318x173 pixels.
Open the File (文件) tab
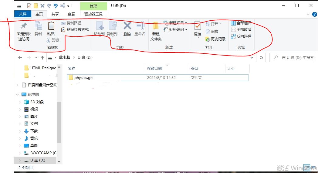[23, 14]
